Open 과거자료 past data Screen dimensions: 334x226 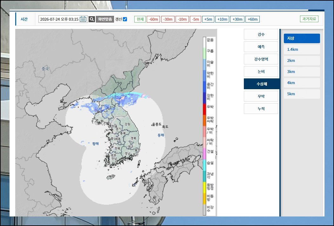[309, 19]
